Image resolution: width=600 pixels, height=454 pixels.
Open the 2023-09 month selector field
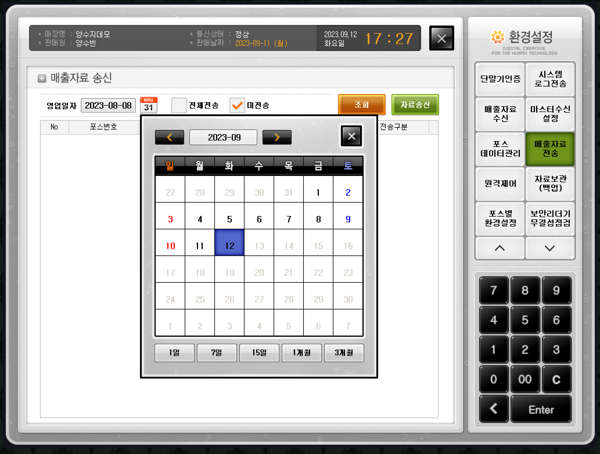(x=223, y=137)
